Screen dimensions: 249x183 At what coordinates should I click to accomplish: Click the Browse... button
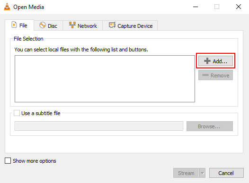point(210,126)
